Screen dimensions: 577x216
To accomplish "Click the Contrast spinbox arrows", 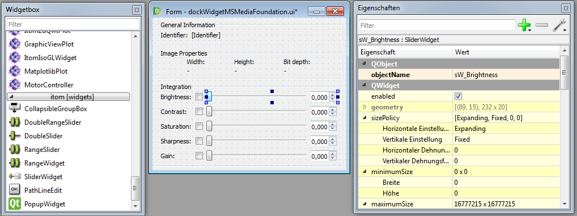I will [333, 112].
